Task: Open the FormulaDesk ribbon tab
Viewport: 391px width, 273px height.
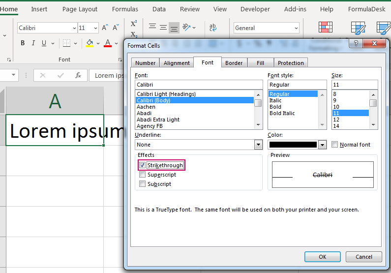Action: [366, 9]
